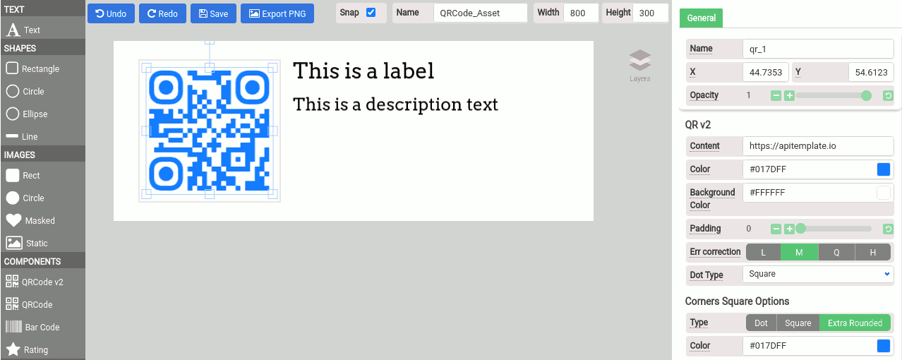Save the template
The image size is (902, 360).
pos(213,13)
